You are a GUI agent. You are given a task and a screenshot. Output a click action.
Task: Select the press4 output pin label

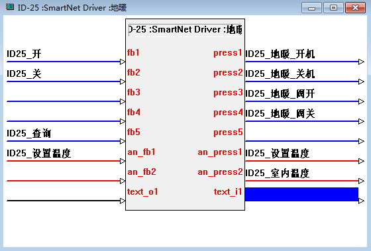pos(228,113)
